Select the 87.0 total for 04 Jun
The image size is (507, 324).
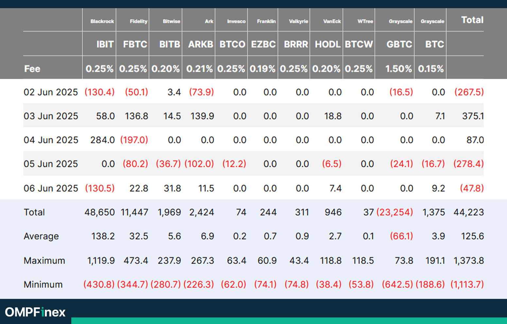click(x=475, y=140)
